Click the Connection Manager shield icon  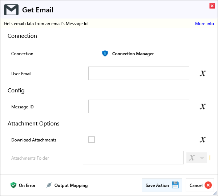tap(105, 54)
